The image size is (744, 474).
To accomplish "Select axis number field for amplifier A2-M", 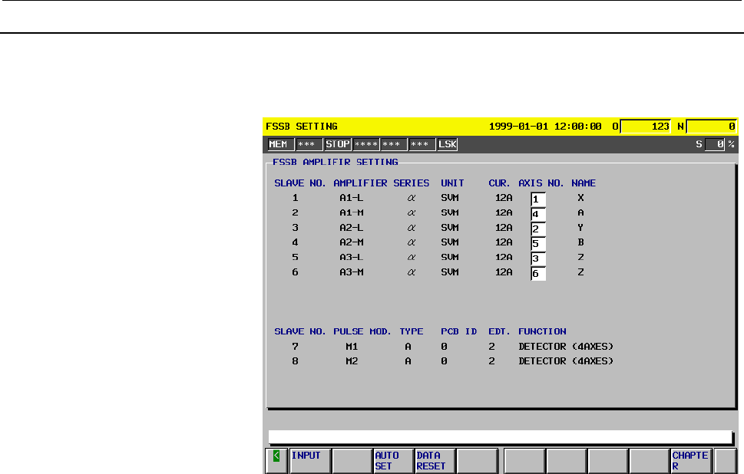I will (x=538, y=243).
